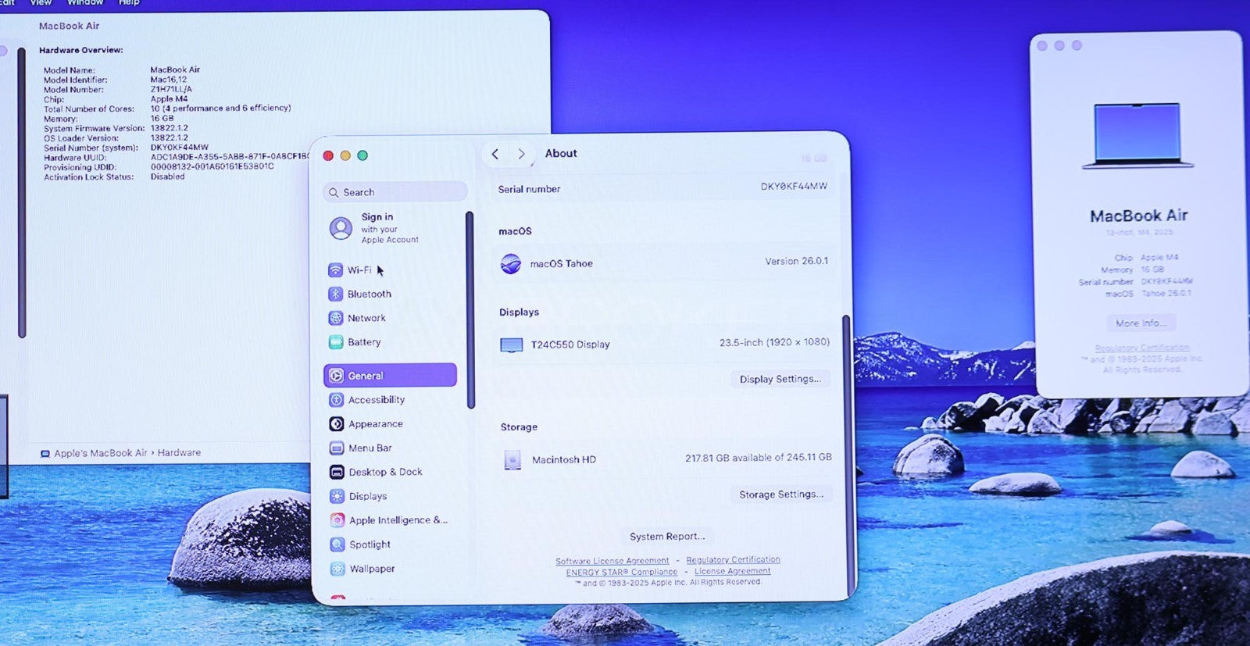The image size is (1250, 646).
Task: Open Wi-Fi settings in sidebar
Action: 359,270
